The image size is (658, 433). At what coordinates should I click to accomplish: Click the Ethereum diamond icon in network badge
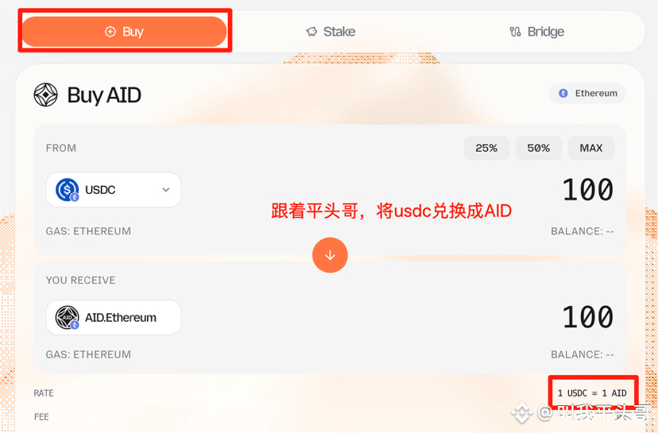563,93
